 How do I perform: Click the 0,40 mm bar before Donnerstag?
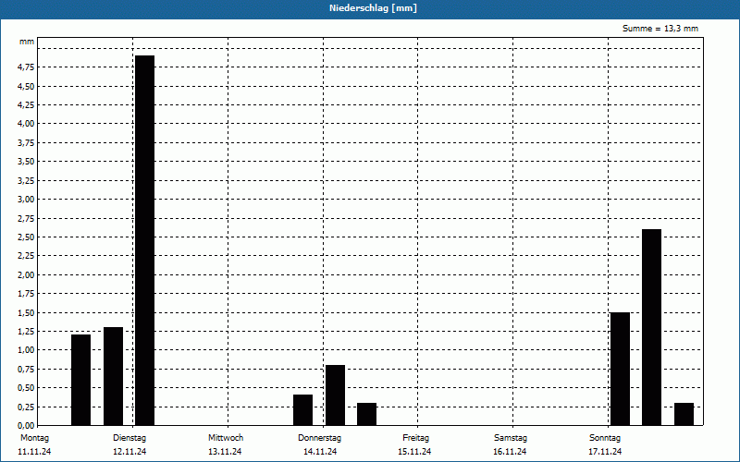coord(303,410)
